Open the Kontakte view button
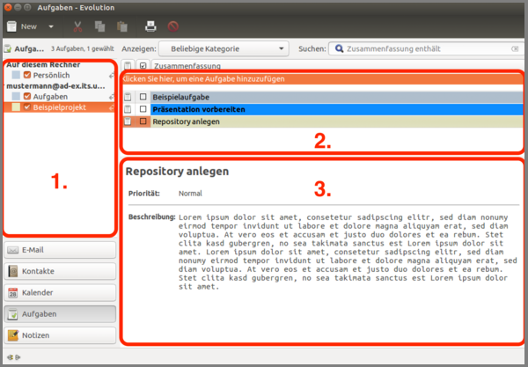The height and width of the screenshot is (367, 528). click(x=59, y=271)
